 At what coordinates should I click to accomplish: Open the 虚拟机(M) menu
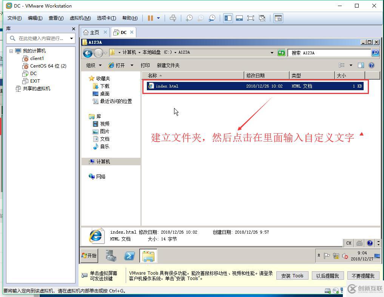[80, 18]
